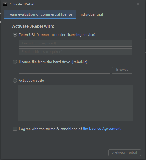Click Browse to locate license file
The image size is (146, 160).
122,70
